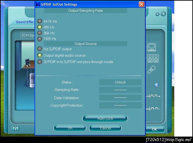Select the 96K Hz sampling rate
193x143 pixels.
[40, 33]
